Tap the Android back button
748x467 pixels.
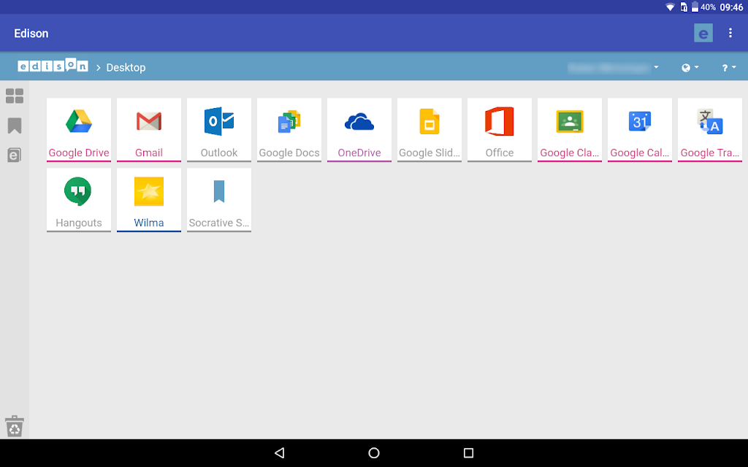[x=280, y=452]
